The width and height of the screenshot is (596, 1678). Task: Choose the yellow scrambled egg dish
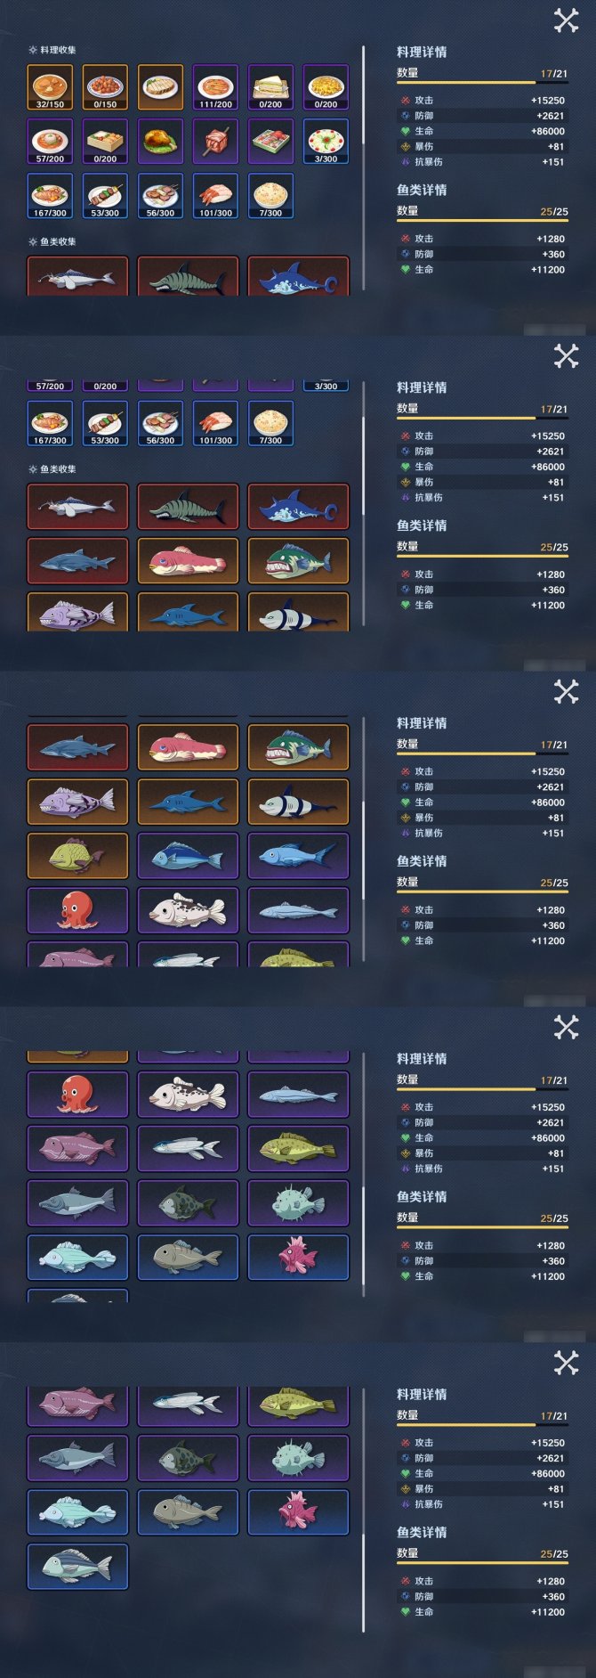326,87
